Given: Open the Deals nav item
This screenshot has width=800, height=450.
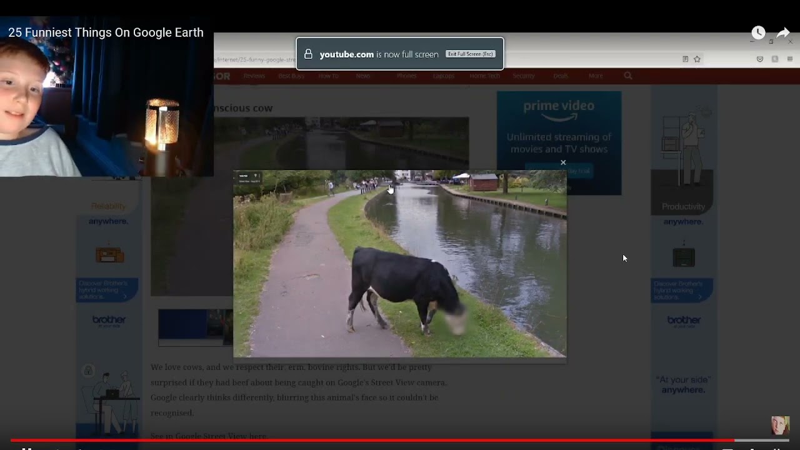Looking at the screenshot, I should 561,76.
